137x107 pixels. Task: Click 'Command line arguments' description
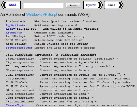[54, 33]
